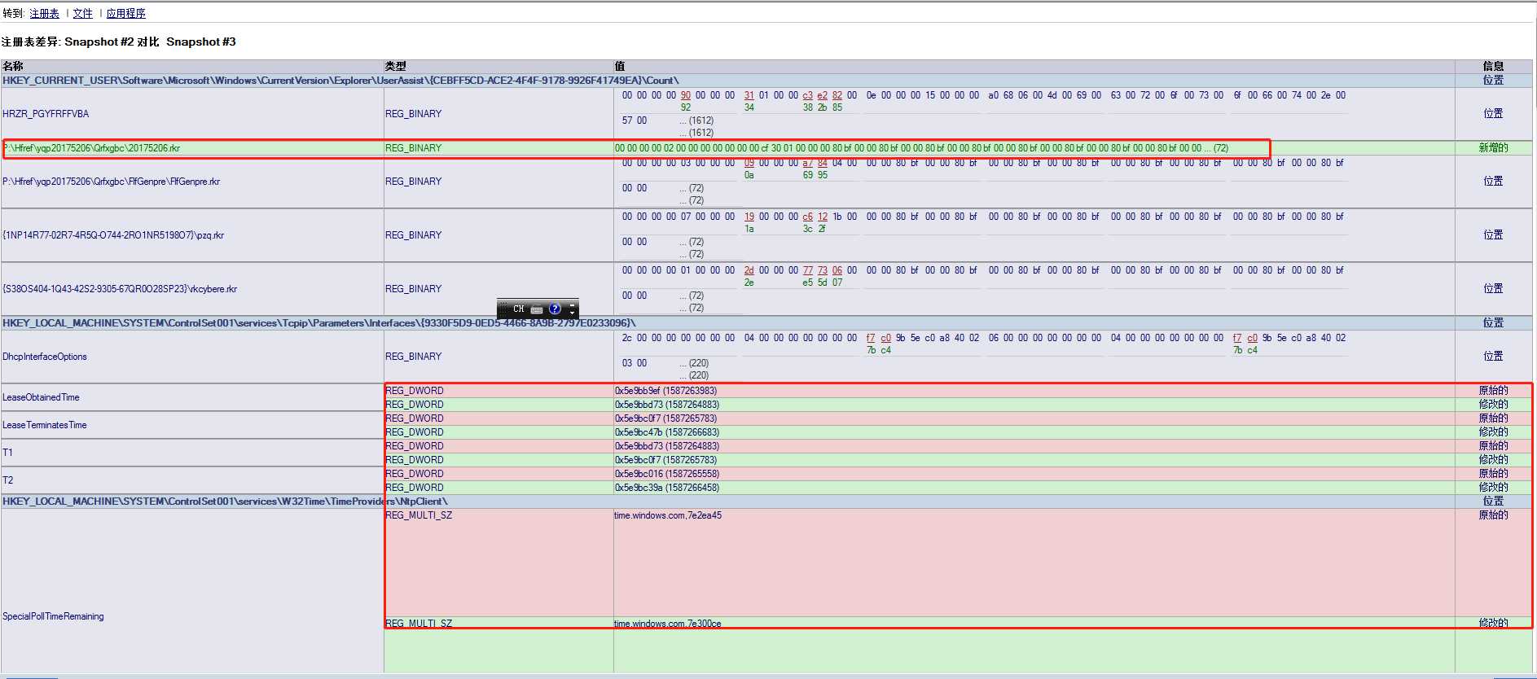The width and height of the screenshot is (1537, 679).
Task: Click value 0x5e9bc47b (1587266683)
Action: tap(666, 432)
